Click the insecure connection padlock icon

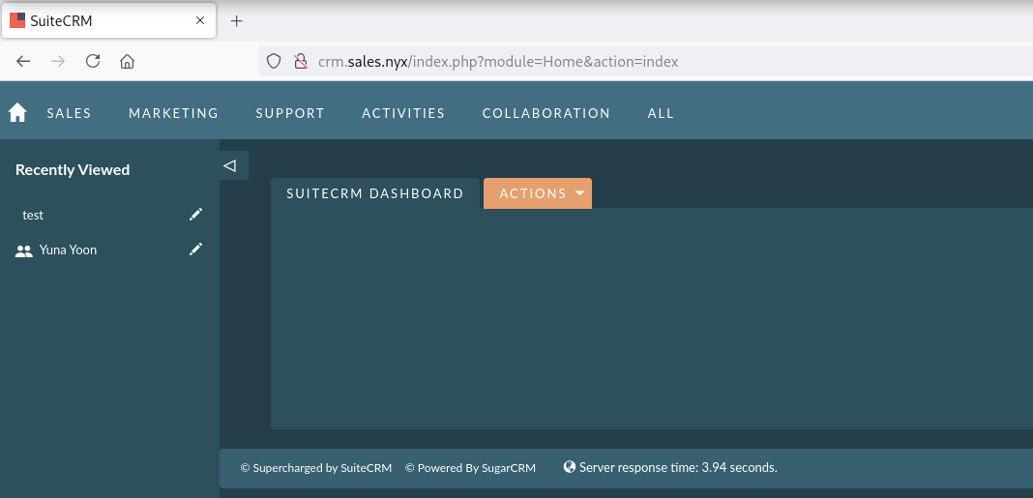pyautogui.click(x=300, y=61)
